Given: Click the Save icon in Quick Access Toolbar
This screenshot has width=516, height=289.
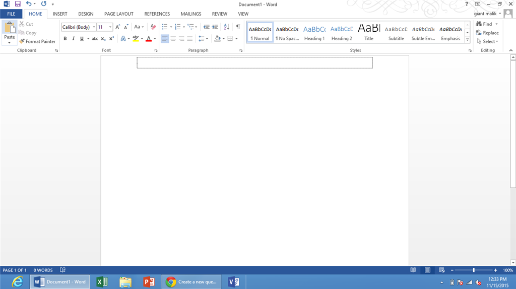Looking at the screenshot, I should (18, 4).
